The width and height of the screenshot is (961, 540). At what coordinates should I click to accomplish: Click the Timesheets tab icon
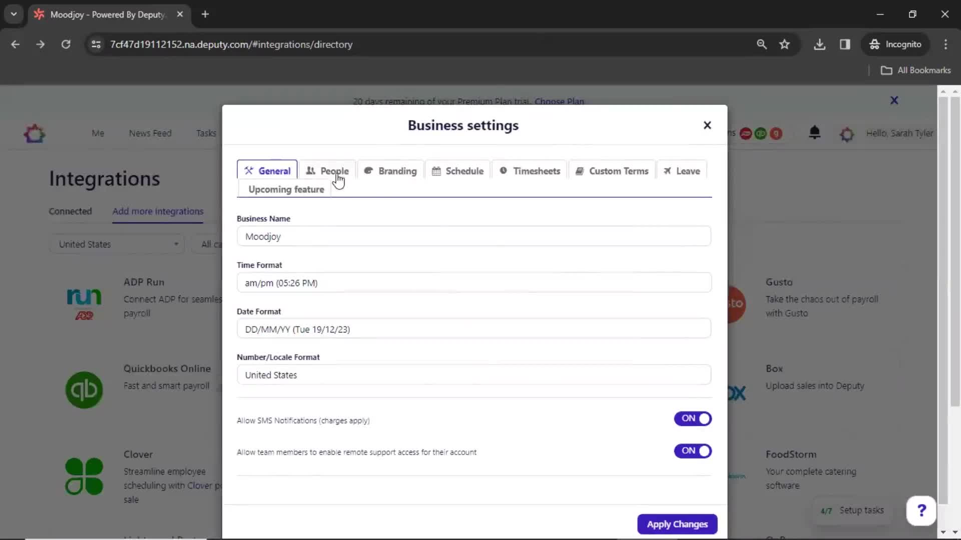[503, 171]
